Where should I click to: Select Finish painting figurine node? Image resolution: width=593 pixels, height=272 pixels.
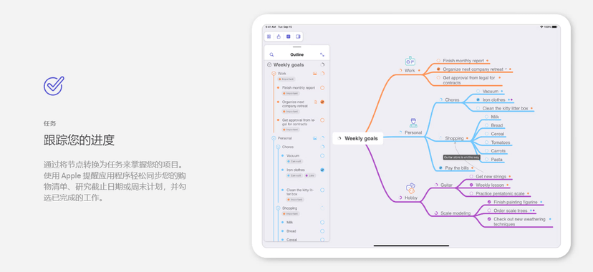tap(515, 202)
